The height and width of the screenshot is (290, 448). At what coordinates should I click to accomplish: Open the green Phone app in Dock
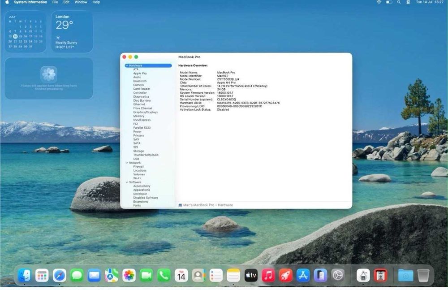point(164,276)
